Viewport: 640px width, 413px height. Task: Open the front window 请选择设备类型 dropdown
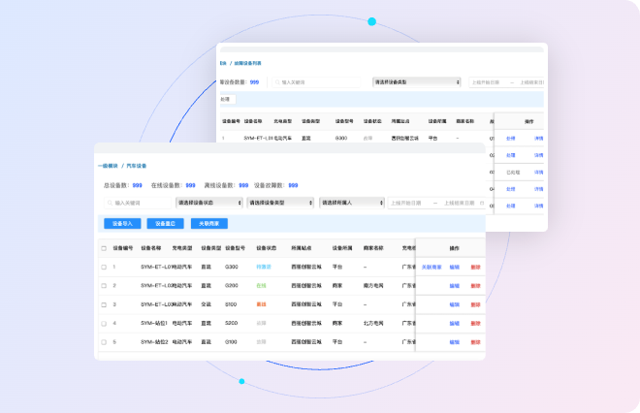(279, 203)
